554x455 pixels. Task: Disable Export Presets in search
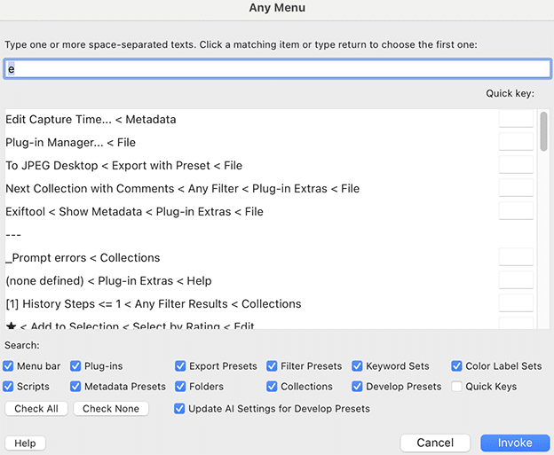181,366
